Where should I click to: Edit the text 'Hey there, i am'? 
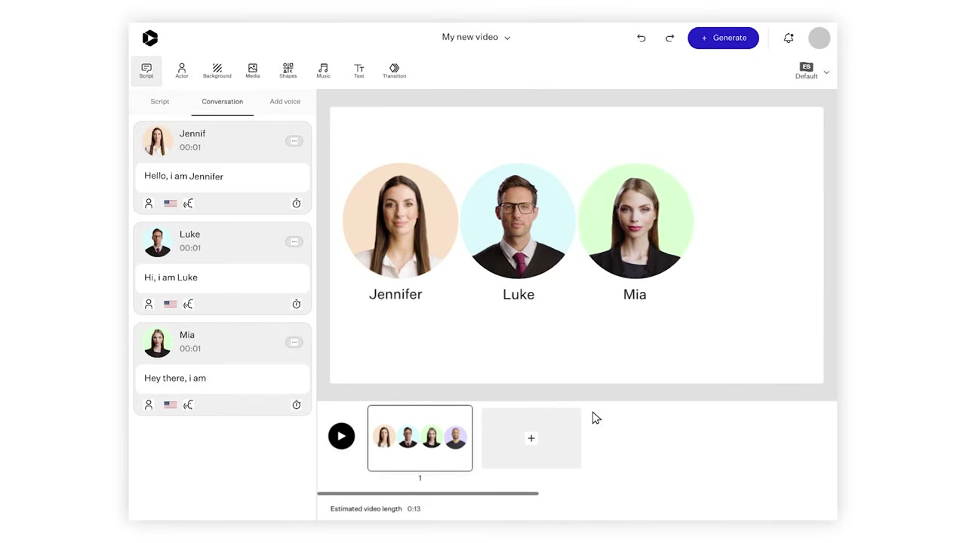click(x=223, y=379)
